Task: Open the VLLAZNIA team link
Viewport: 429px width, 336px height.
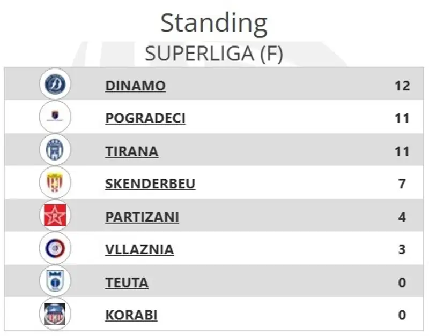Action: (x=139, y=250)
